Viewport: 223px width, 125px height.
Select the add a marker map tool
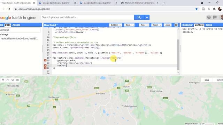point(3,80)
